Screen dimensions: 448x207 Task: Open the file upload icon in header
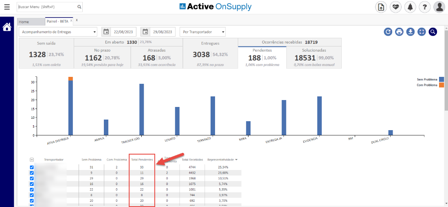click(x=381, y=7)
